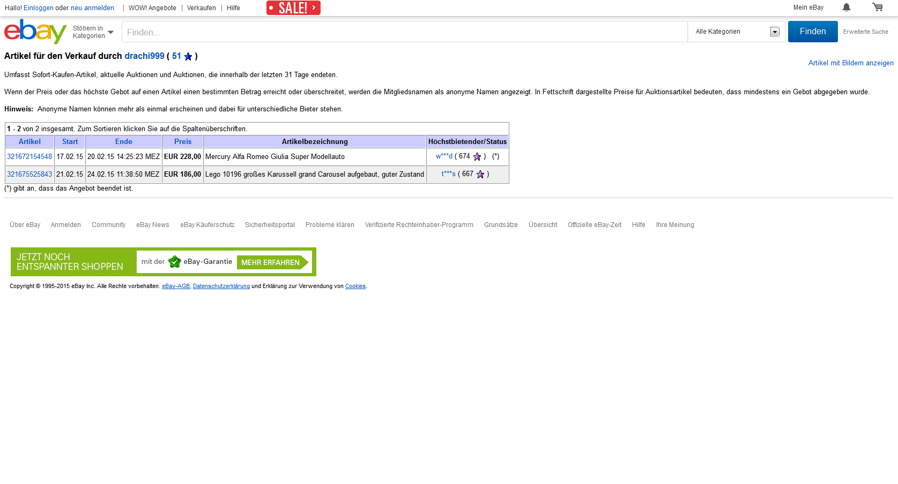This screenshot has width=898, height=484.
Task: Click the star icon beside bidder w***d
Action: (477, 157)
